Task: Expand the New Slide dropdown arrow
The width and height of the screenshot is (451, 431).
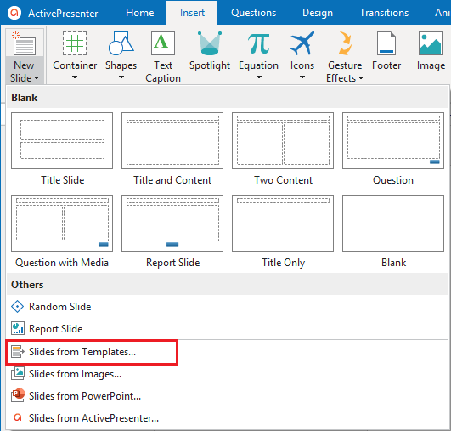Action: coord(37,78)
